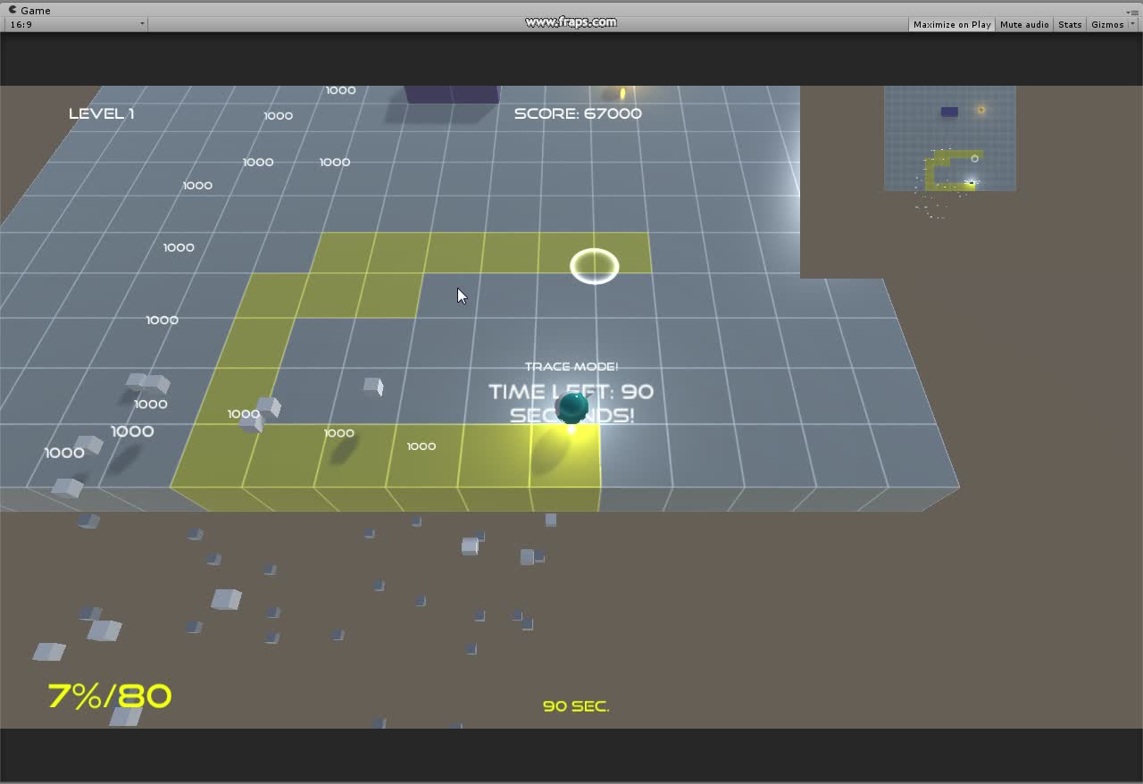Click the dark purple block on the grid
Viewport: 1143px width, 784px height.
452,94
